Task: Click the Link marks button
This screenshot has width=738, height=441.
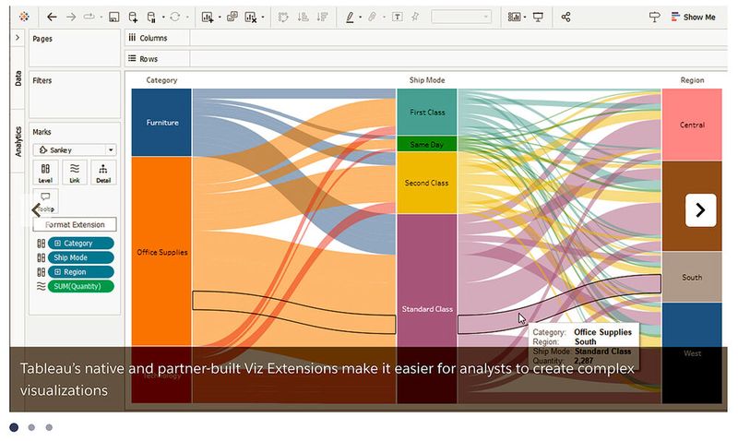Action: (x=75, y=173)
